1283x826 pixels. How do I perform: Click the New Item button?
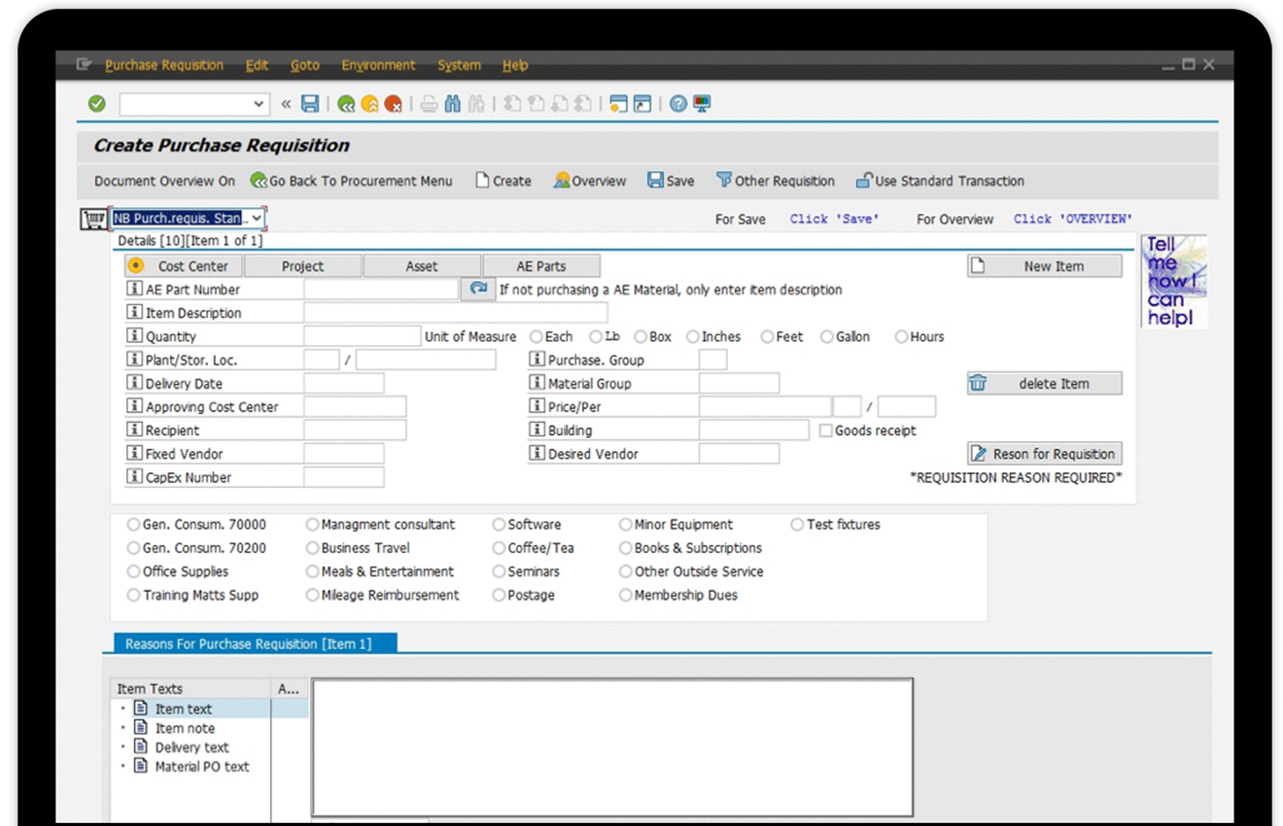point(1044,266)
